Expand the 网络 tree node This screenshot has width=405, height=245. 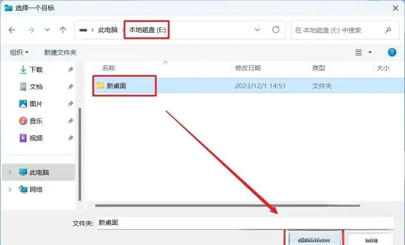click(x=10, y=189)
